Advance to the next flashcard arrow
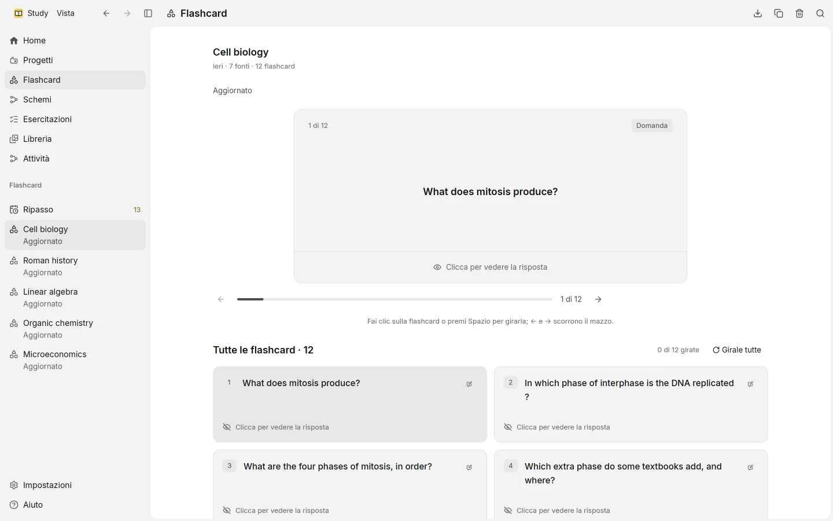The image size is (833, 521). coord(598,299)
